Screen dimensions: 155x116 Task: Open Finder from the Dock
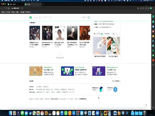coord(10,113)
